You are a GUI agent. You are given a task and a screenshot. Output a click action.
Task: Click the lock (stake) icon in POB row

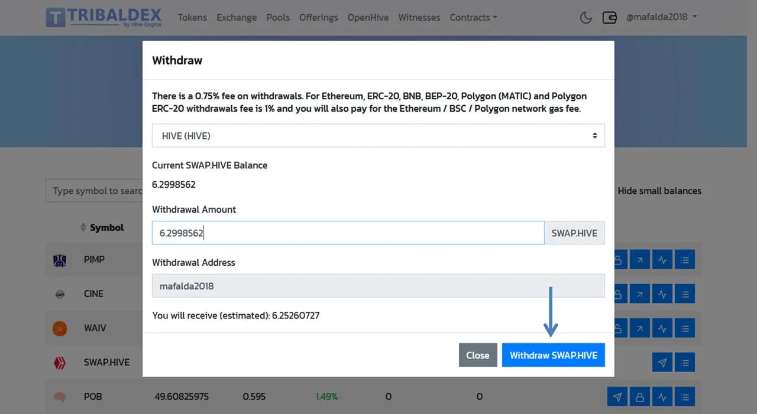tap(640, 396)
